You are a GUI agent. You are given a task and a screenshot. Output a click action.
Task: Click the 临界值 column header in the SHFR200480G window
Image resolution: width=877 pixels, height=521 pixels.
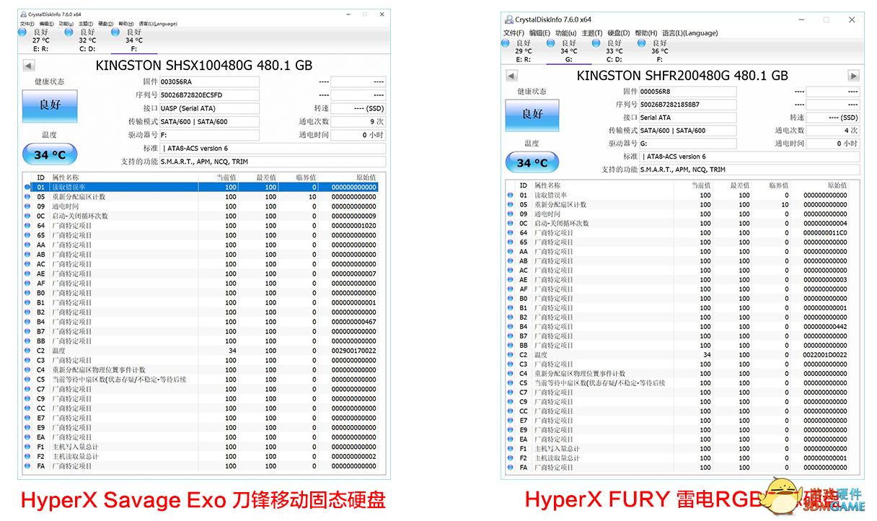click(780, 186)
